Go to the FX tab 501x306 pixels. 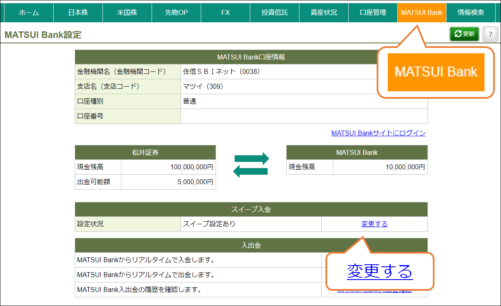tap(226, 12)
